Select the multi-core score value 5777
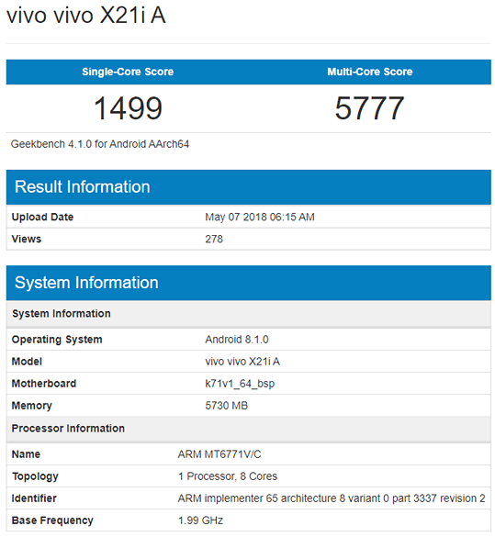The image size is (495, 537). pyautogui.click(x=369, y=108)
